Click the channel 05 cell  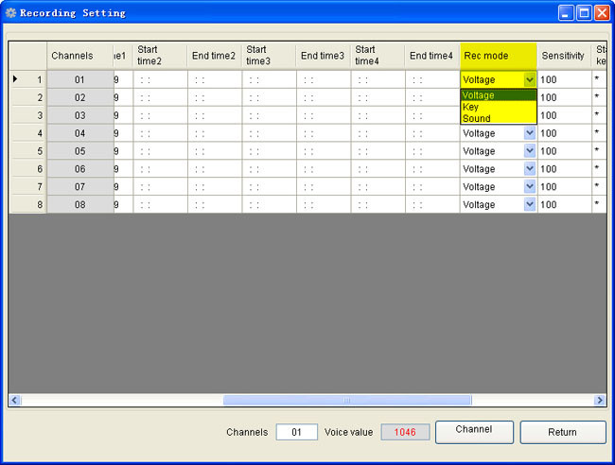[80, 151]
